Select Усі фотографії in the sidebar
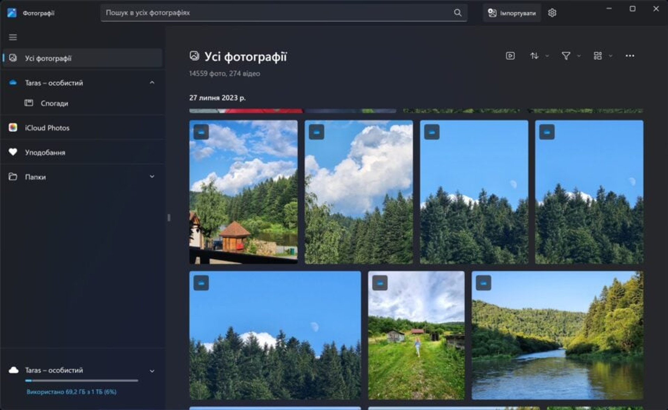This screenshot has height=410, width=668. (82, 58)
